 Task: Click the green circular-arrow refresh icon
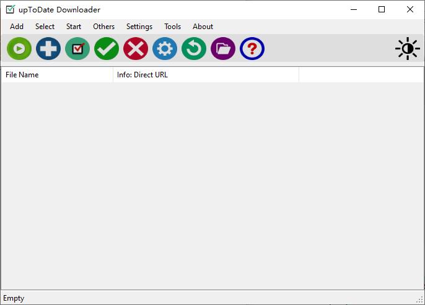point(194,49)
